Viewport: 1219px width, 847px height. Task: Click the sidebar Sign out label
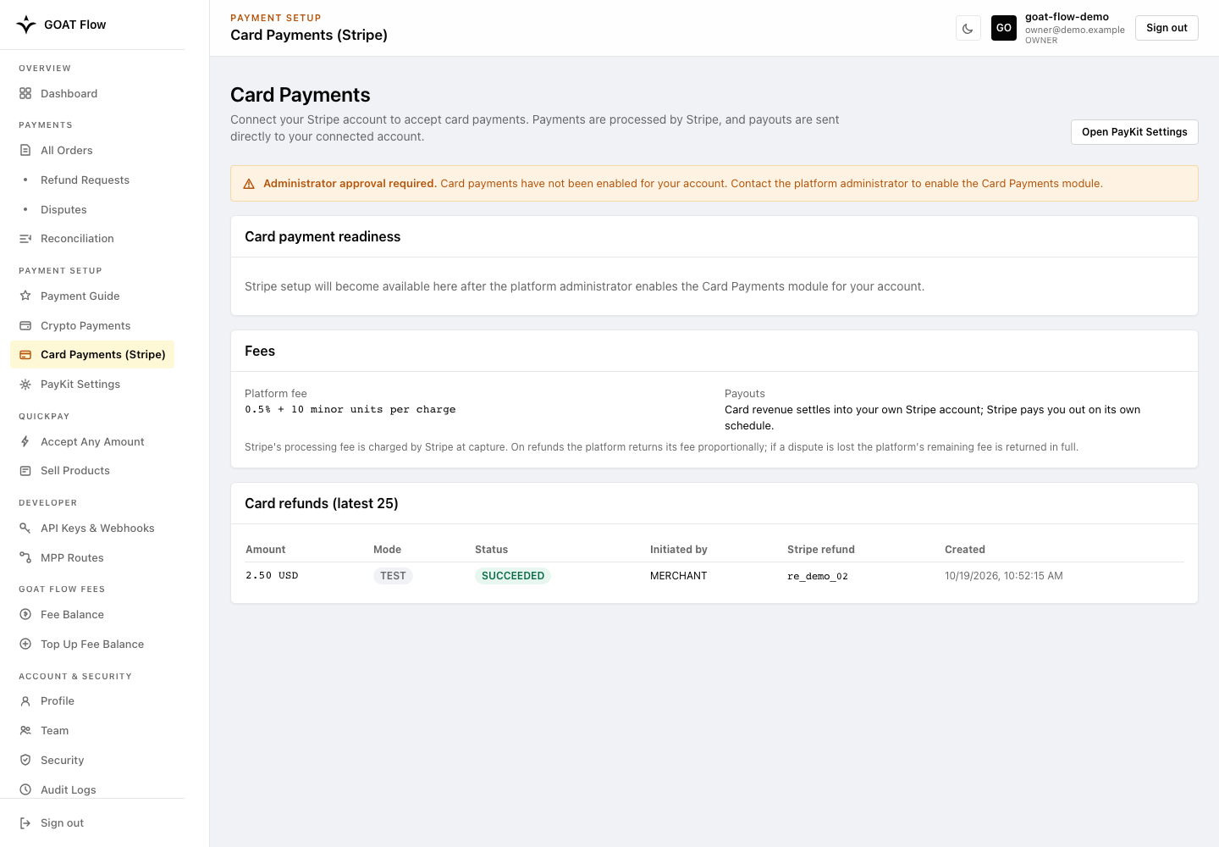tap(62, 823)
